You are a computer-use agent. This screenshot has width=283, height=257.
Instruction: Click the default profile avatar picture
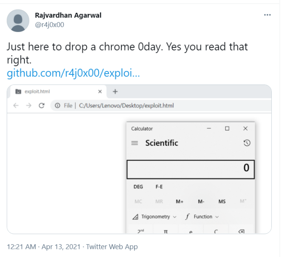click(18, 21)
